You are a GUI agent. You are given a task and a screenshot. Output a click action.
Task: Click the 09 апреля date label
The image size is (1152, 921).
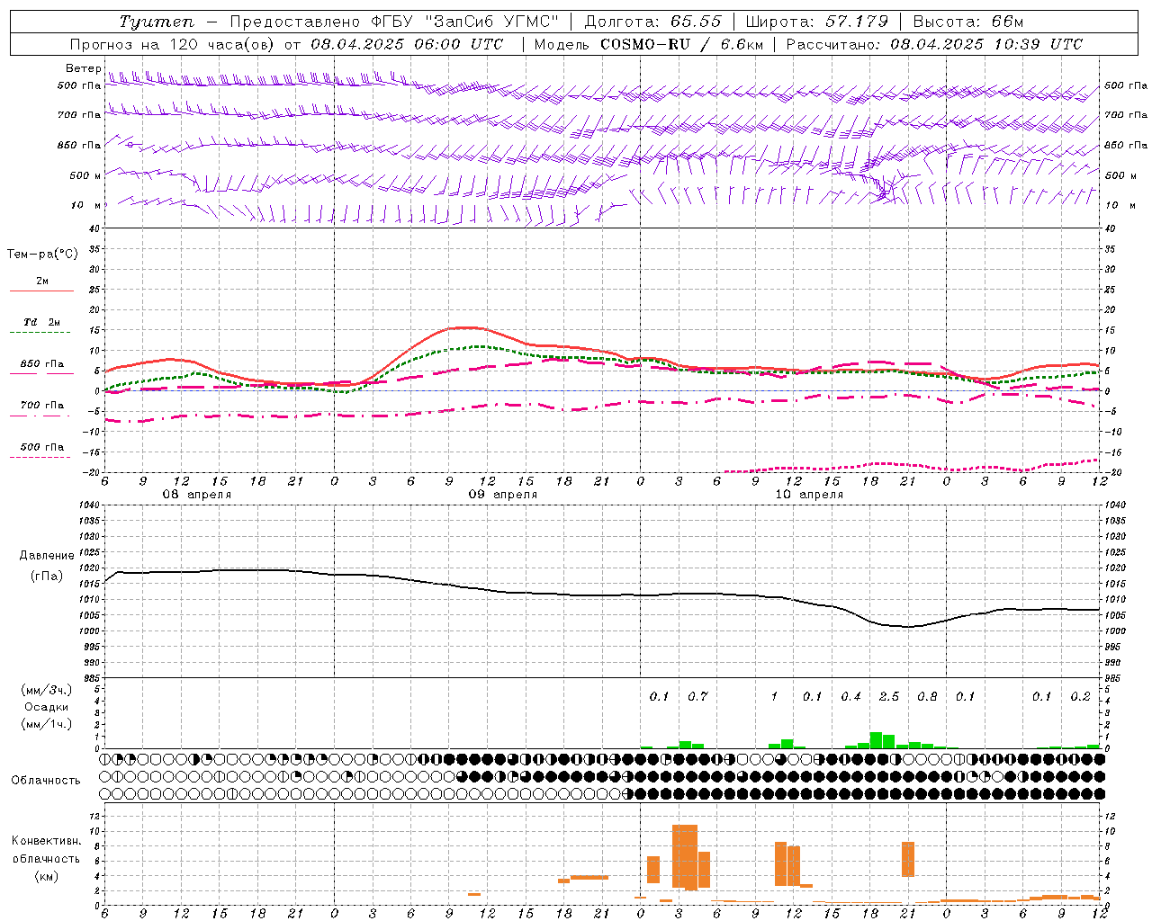coord(502,495)
